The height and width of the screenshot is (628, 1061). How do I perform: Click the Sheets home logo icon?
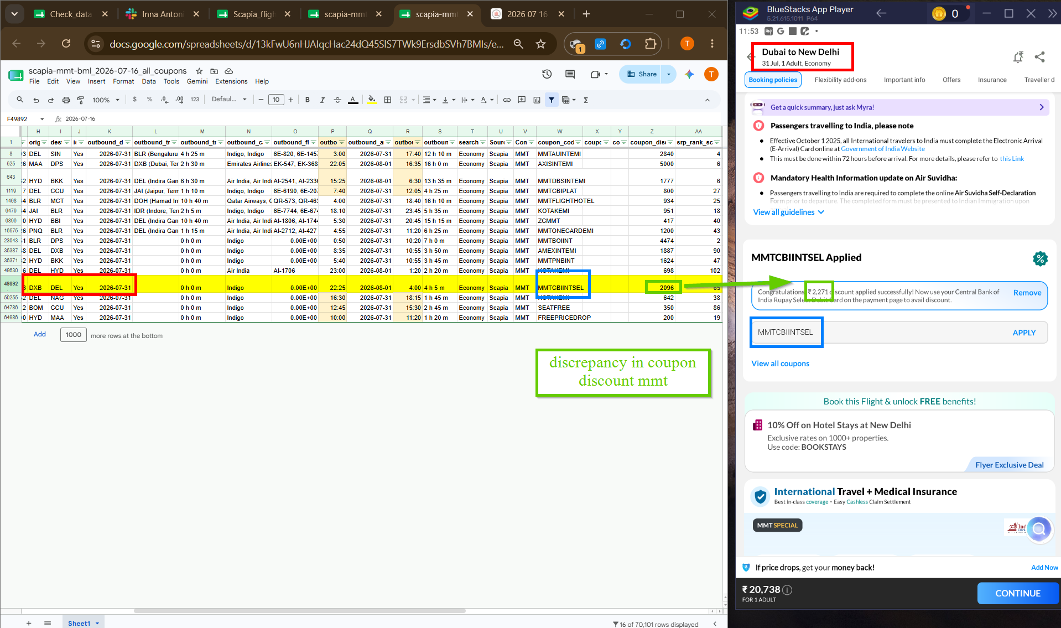pyautogui.click(x=15, y=75)
